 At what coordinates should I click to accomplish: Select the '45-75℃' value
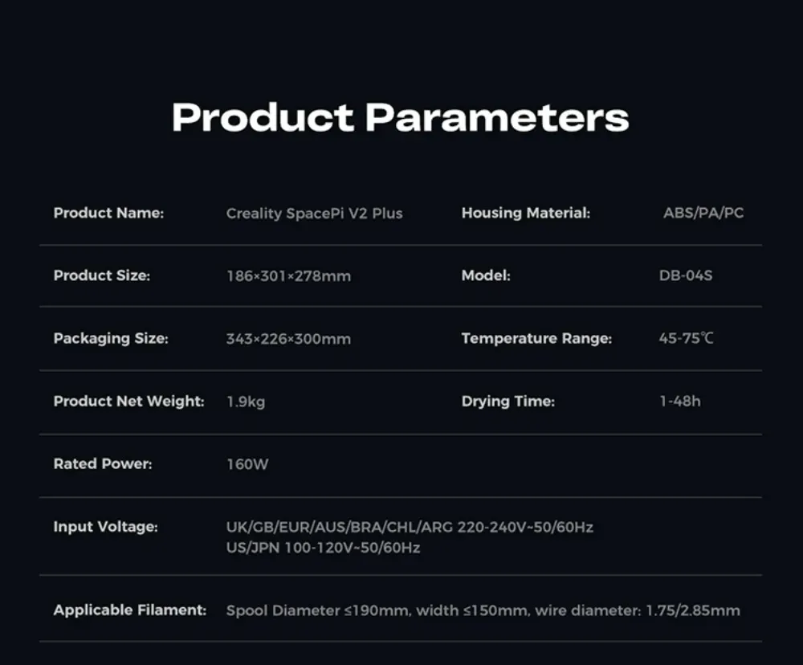coord(687,338)
